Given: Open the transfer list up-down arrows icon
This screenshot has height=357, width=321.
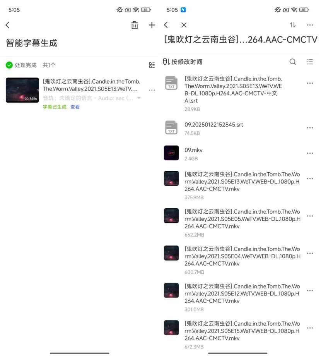Looking at the screenshot, I should (x=293, y=25).
